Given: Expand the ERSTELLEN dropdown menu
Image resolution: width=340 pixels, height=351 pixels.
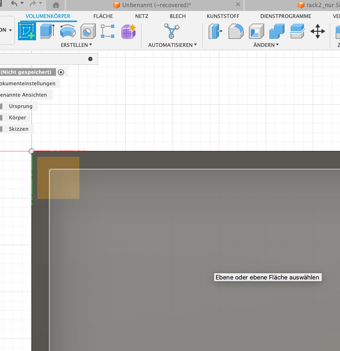Looking at the screenshot, I should [x=76, y=45].
